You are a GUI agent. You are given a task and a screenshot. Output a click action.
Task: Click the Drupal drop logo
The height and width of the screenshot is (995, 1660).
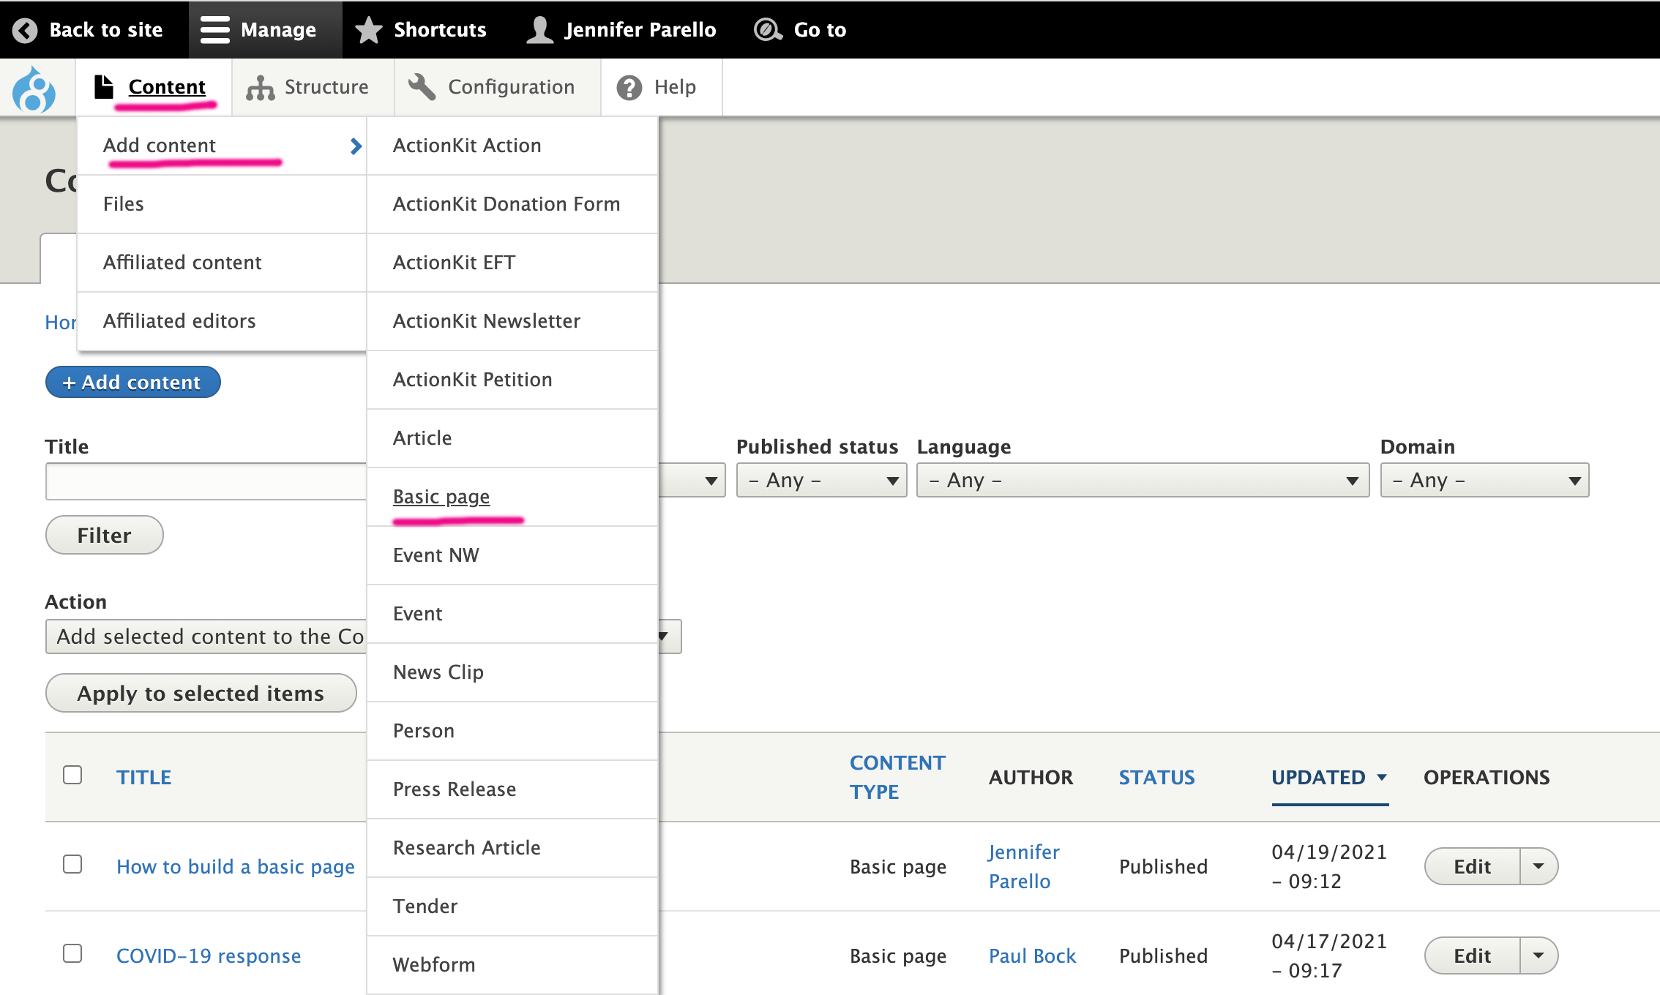coord(34,89)
